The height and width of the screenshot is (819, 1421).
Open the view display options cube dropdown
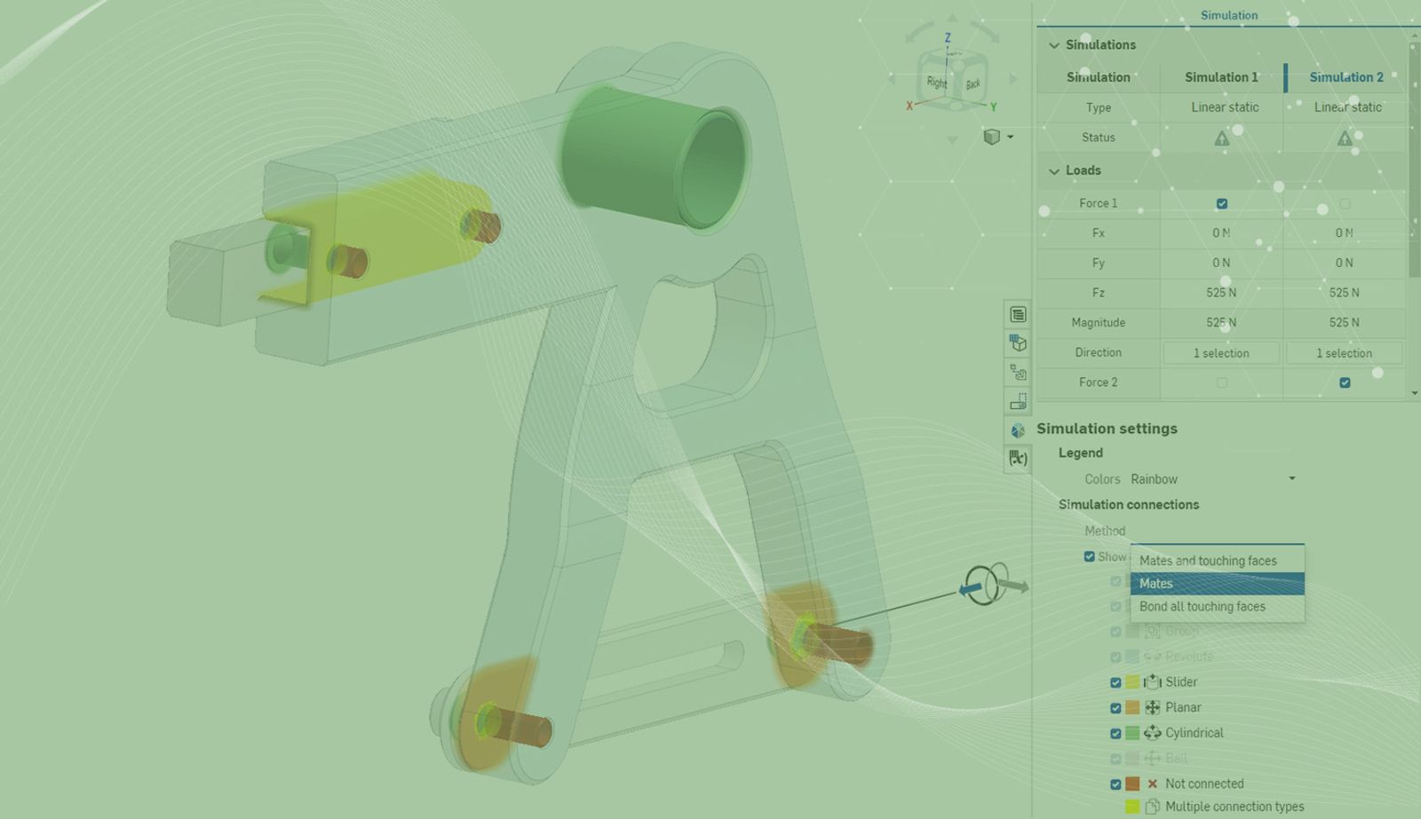[997, 137]
